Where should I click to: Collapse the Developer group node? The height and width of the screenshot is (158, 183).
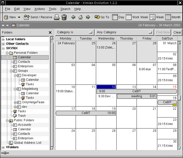(15, 75)
